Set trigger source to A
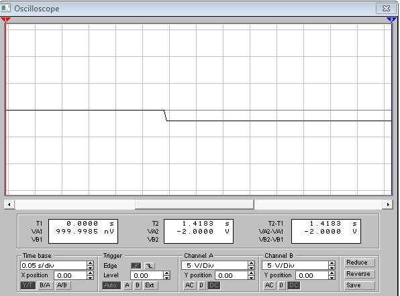The image size is (400, 296). pos(127,285)
